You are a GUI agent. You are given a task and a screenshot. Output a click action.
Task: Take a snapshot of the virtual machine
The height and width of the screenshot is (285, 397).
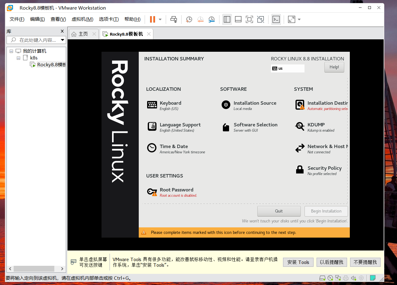[189, 19]
